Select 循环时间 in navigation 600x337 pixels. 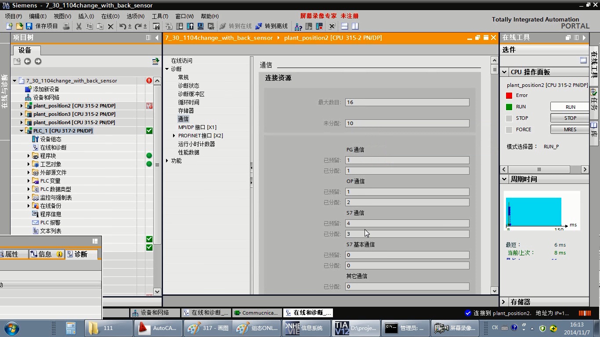point(188,102)
